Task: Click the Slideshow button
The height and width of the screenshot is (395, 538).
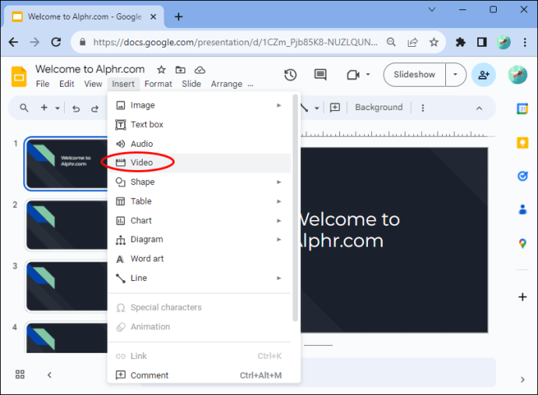Action: tap(415, 74)
